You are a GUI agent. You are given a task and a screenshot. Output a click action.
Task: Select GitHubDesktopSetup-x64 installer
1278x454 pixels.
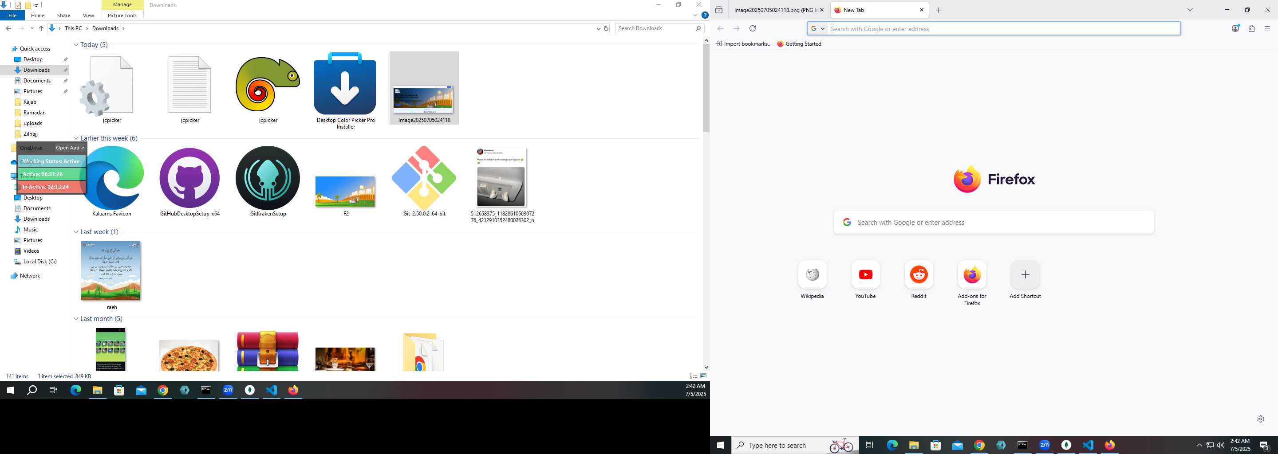pyautogui.click(x=190, y=178)
